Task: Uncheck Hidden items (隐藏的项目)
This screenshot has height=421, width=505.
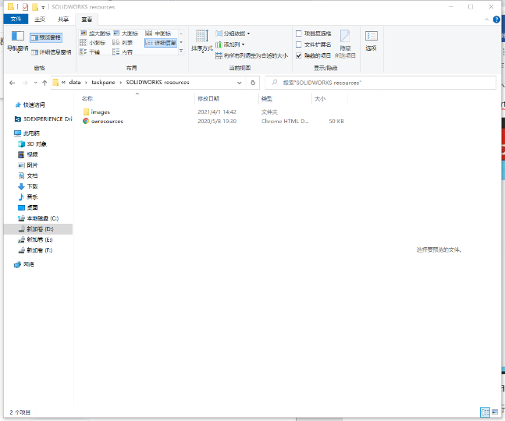Action: coord(313,55)
